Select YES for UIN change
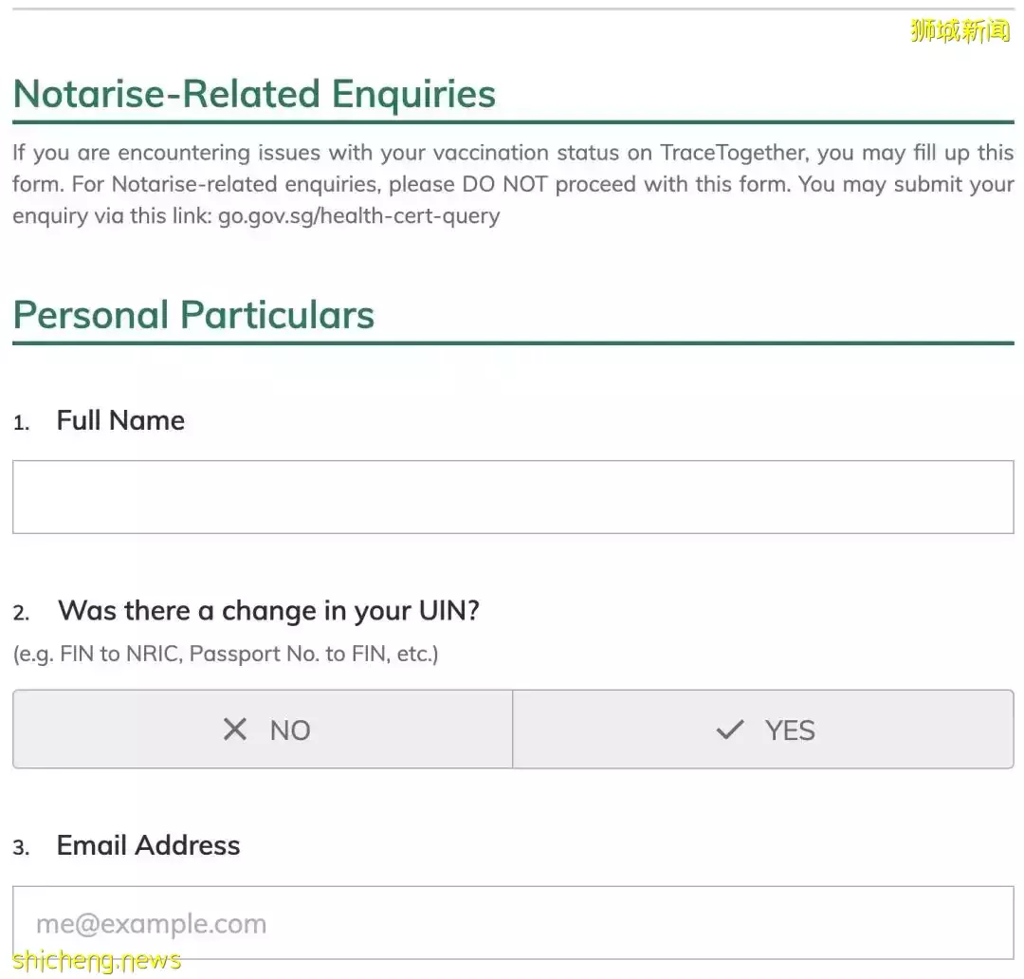The image size is (1024, 979). click(763, 730)
